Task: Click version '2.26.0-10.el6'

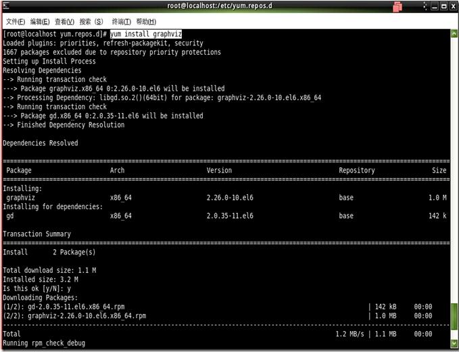Action: 230,198
